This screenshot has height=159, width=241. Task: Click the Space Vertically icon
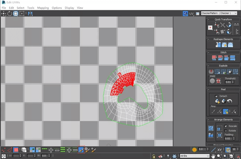(x=237, y=31)
